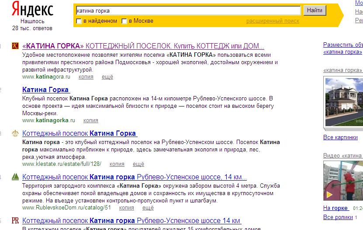Click the katinagora.ru result favicon

15,46
